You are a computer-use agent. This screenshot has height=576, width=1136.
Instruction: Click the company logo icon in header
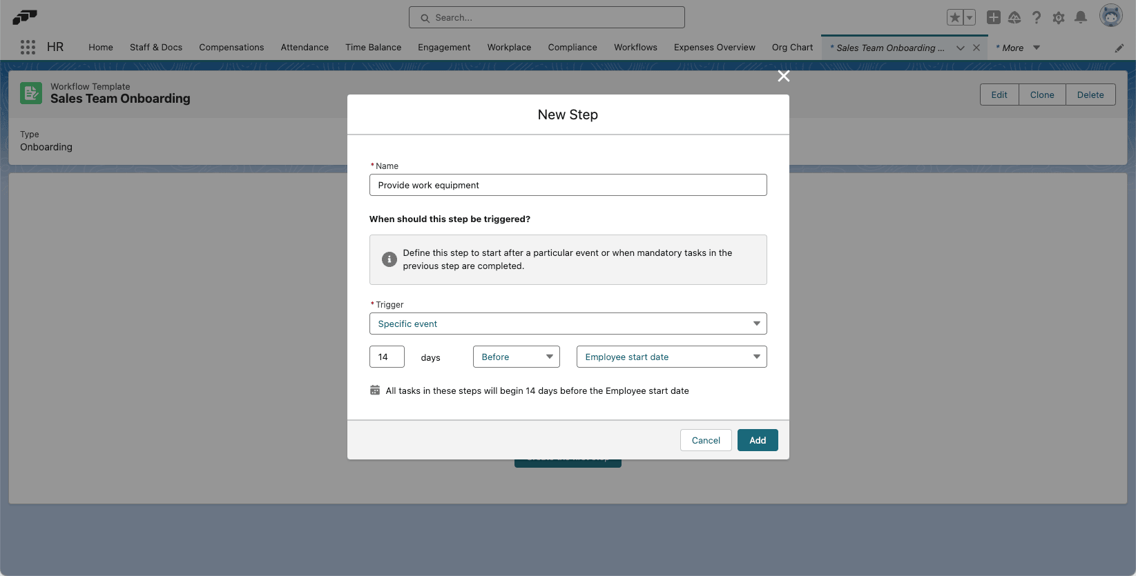point(24,17)
